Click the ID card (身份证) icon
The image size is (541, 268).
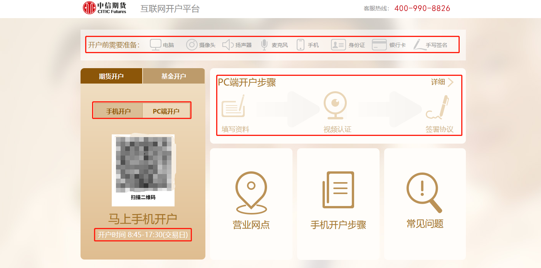click(338, 45)
